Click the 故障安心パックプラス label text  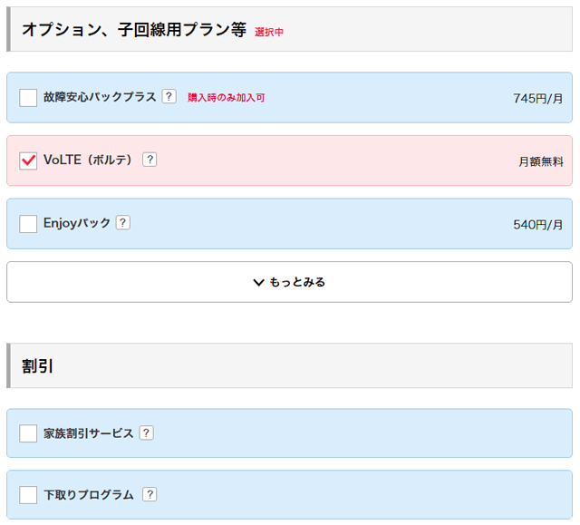(x=100, y=97)
